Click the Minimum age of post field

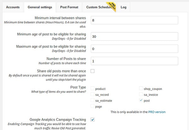click(134, 37)
